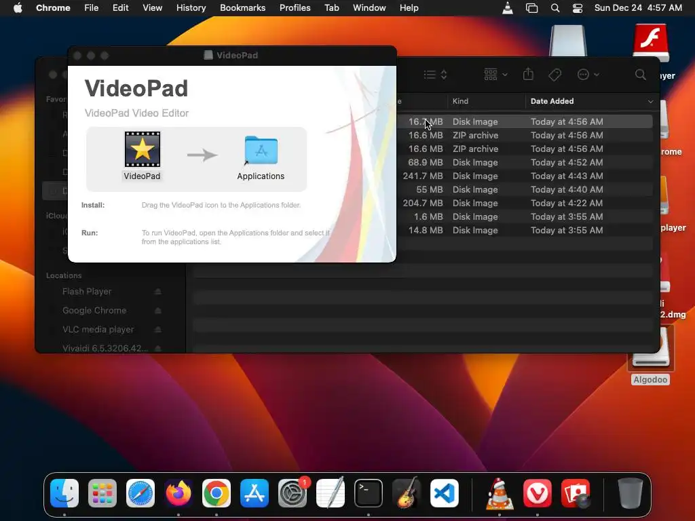Open Photo Booth in the dock
This screenshot has height=521, width=695.
[576, 493]
